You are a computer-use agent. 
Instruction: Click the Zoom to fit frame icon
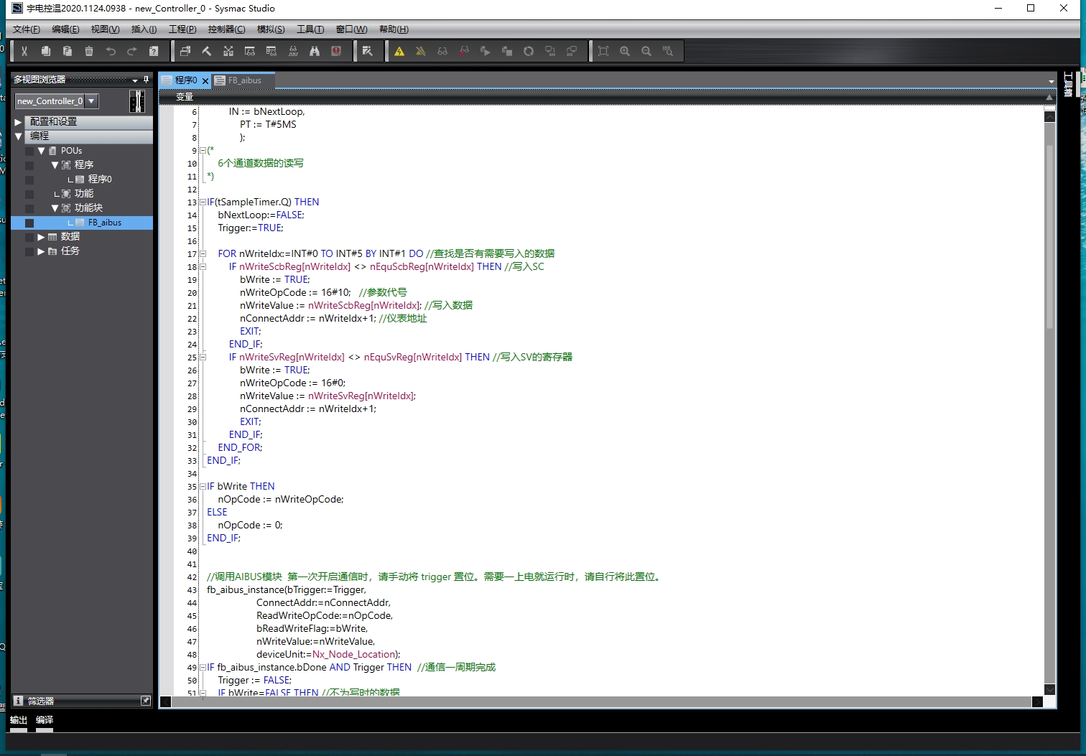(x=603, y=51)
